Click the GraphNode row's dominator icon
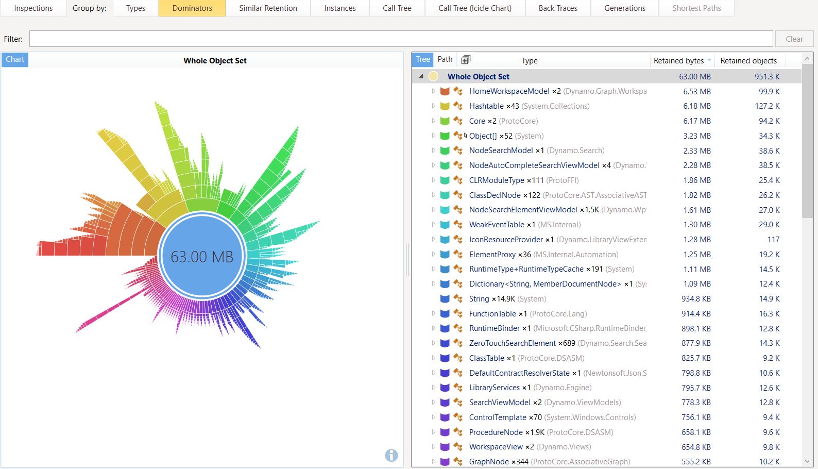This screenshot has width=818, height=469. pos(458,462)
